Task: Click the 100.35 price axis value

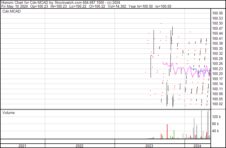Action: tap(218, 49)
